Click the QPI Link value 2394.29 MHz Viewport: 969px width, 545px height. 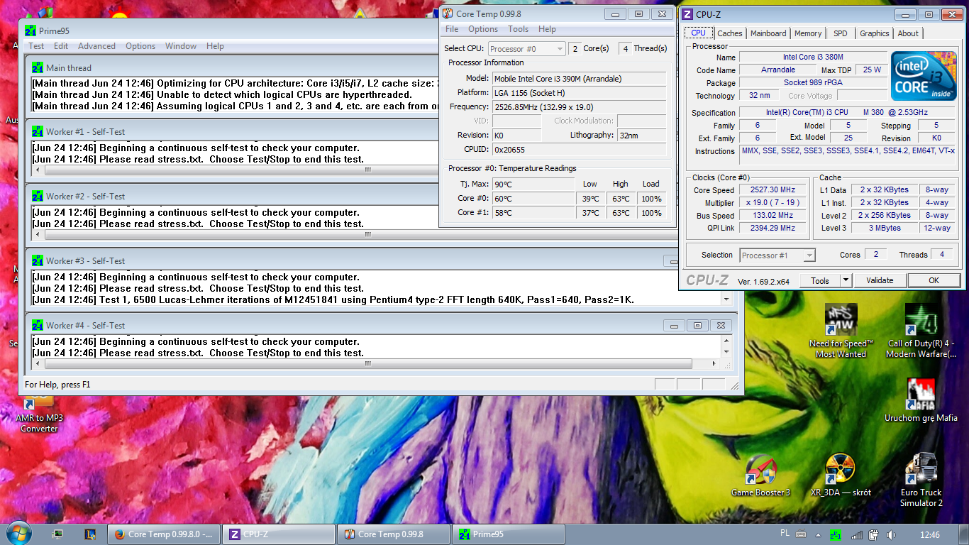[773, 228]
